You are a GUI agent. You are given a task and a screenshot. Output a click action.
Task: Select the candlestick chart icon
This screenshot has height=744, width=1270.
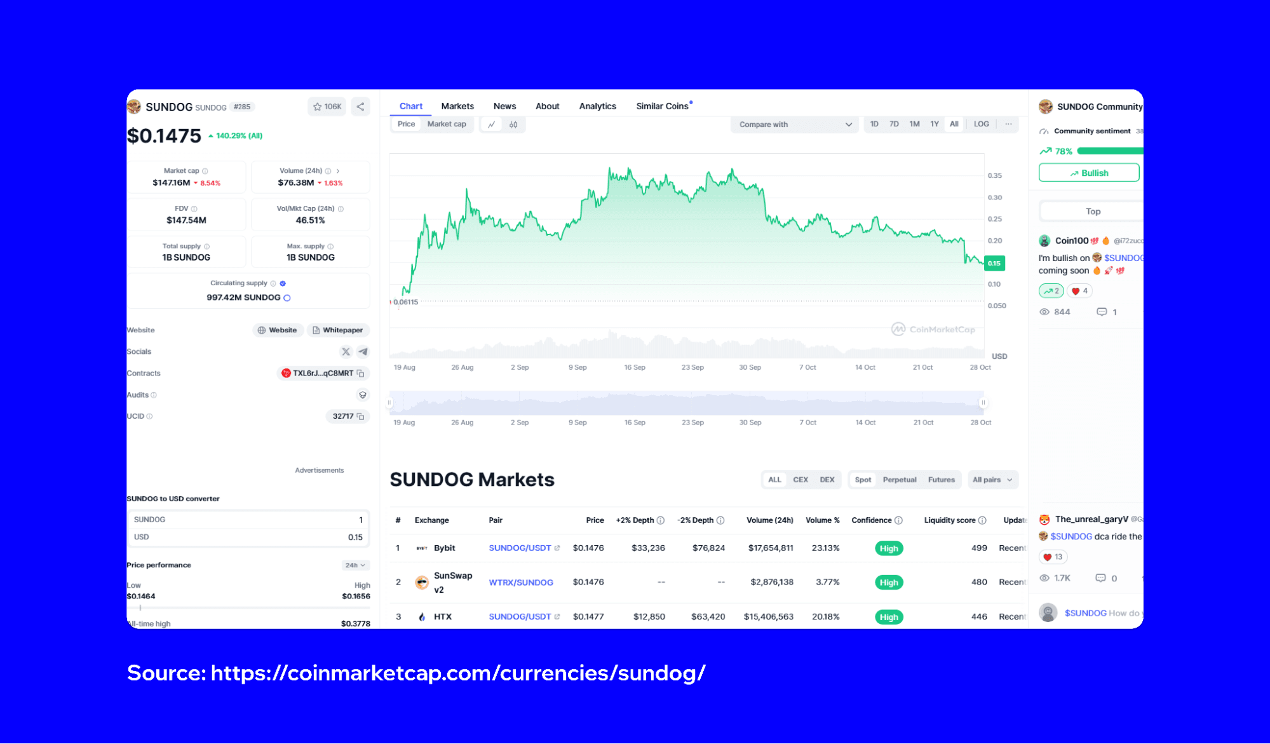pos(513,125)
